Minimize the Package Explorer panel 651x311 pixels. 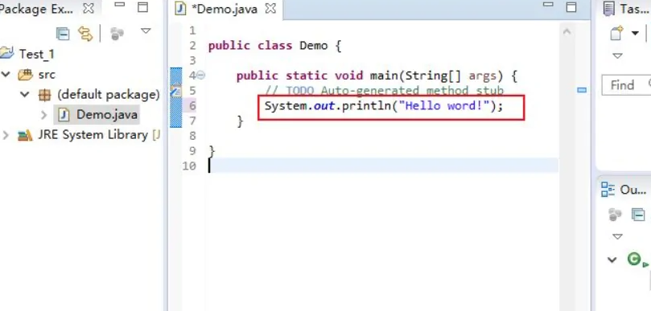pos(120,5)
